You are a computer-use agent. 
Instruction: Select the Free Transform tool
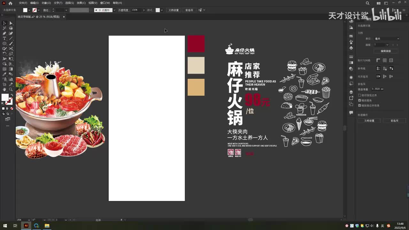(11, 59)
